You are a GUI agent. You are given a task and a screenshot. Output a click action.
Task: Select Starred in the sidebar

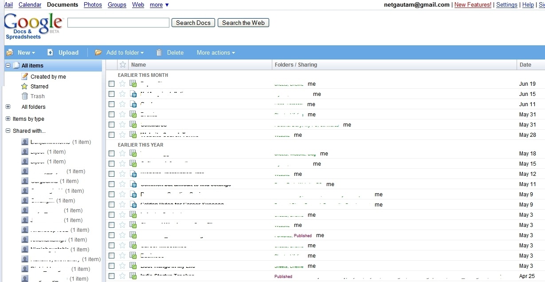click(39, 86)
